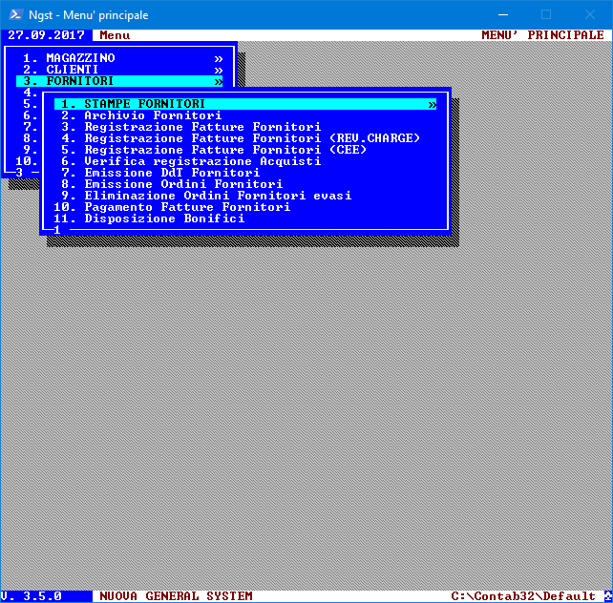Open Archivio Fornitori
The width and height of the screenshot is (613, 603).
pos(152,115)
